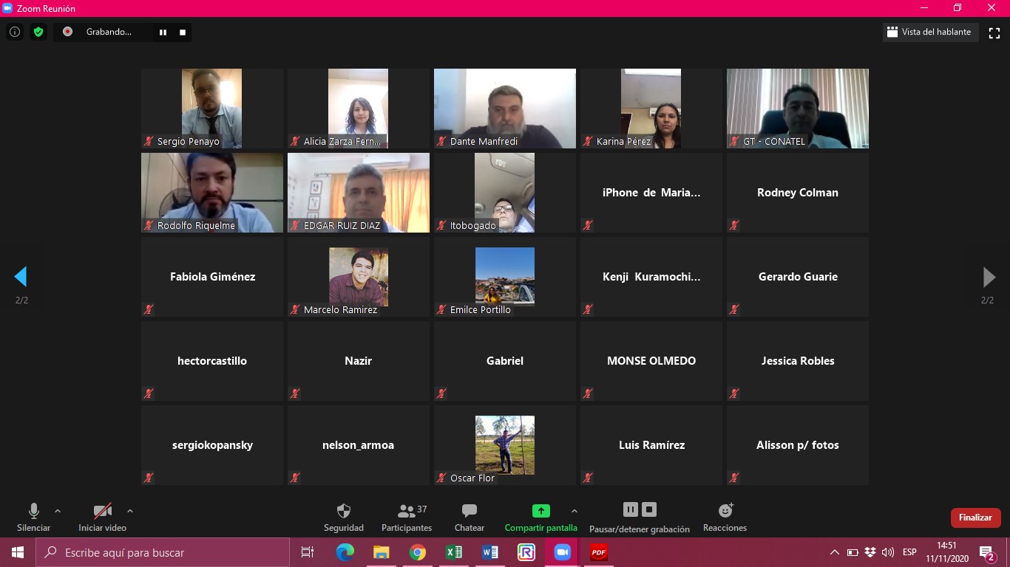Click Luis Ramírez participant tile
Viewport: 1010px width, 567px height.
[651, 445]
